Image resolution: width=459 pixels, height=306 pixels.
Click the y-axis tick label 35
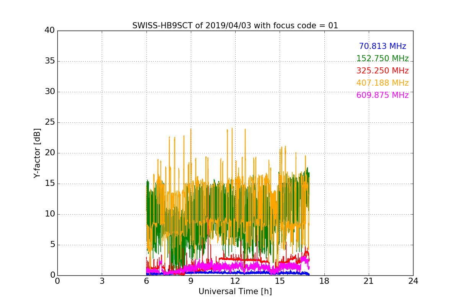tap(49, 61)
